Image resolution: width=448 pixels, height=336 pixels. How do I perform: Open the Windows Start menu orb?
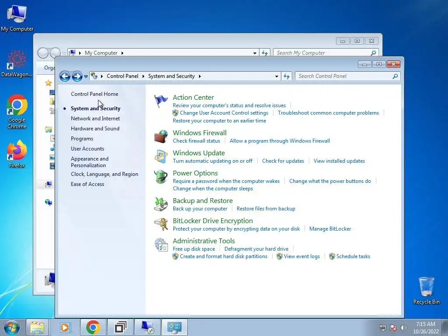click(x=12, y=327)
